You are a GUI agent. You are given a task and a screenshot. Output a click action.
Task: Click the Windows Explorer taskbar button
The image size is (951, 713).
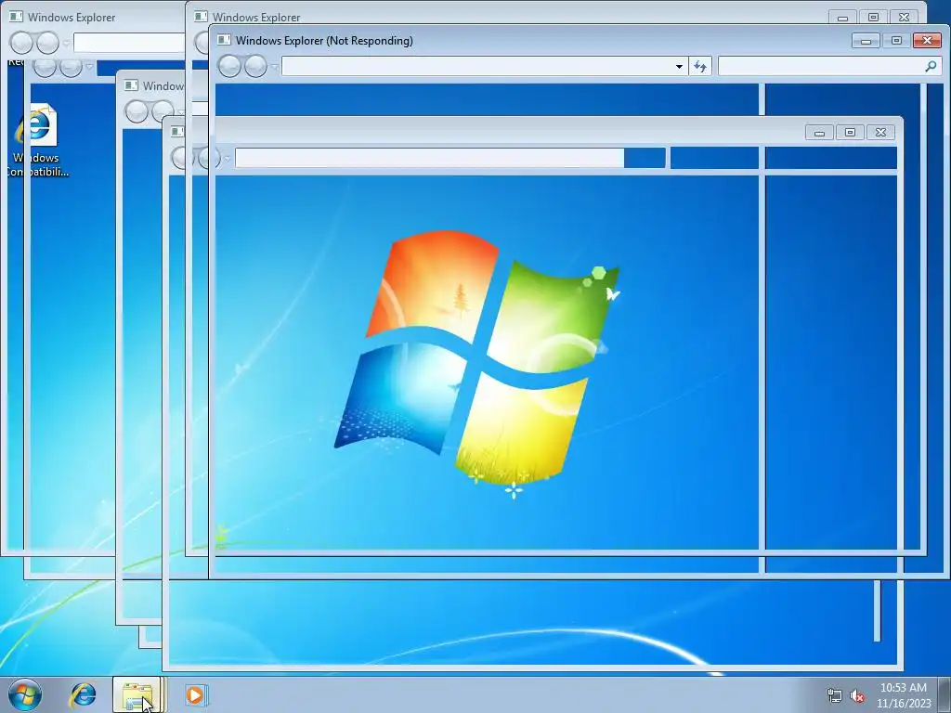(137, 694)
